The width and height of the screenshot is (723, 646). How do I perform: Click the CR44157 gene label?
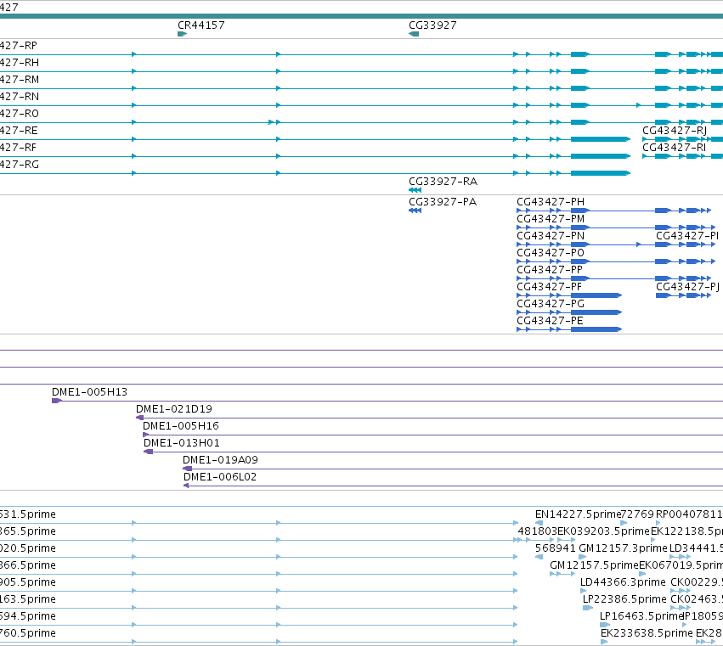click(x=201, y=25)
